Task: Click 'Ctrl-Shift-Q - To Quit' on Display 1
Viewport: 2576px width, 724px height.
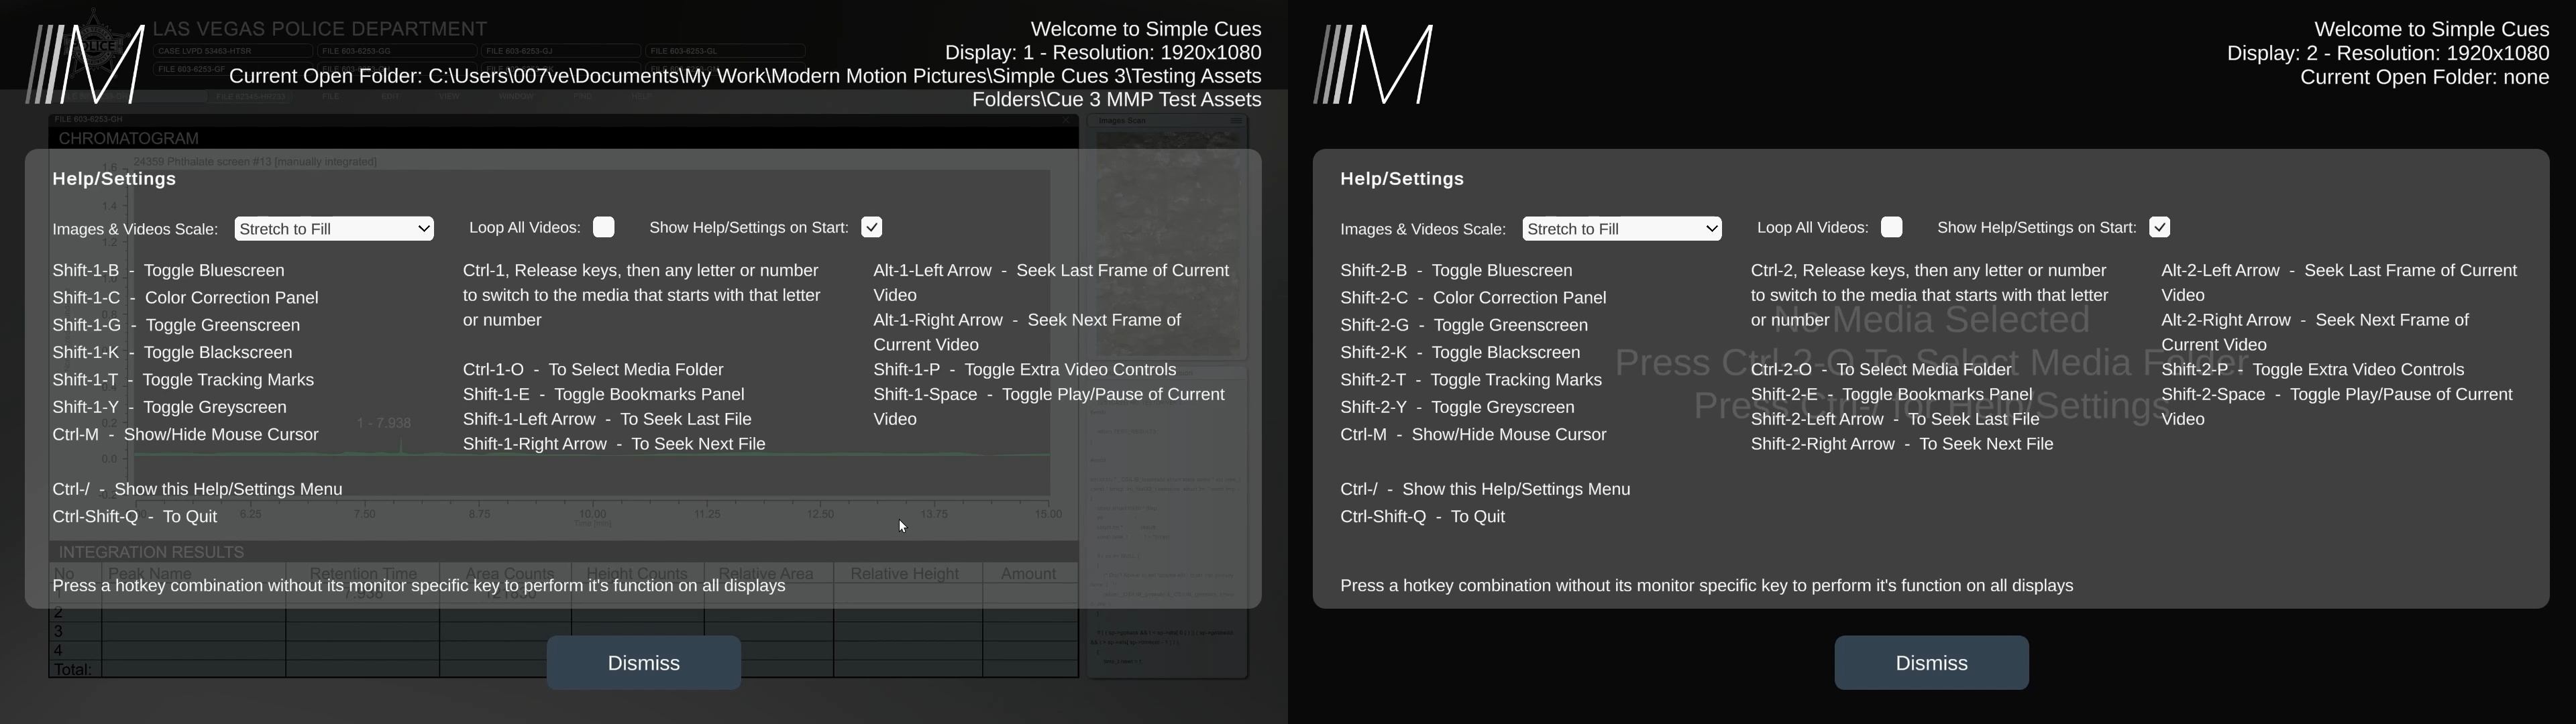Action: 135,517
